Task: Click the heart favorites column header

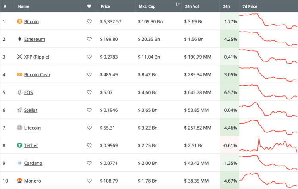Action: click(89, 6)
